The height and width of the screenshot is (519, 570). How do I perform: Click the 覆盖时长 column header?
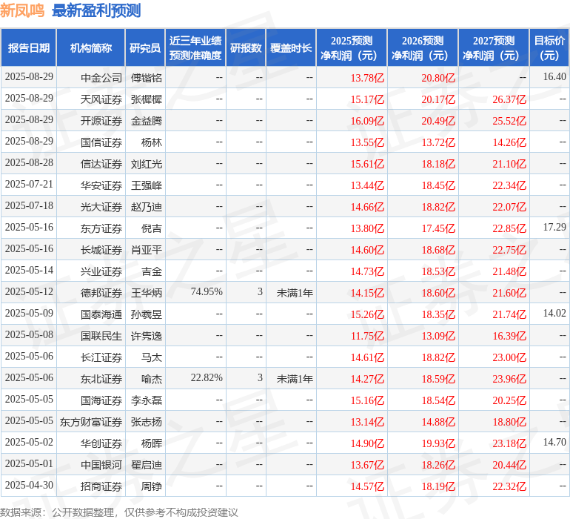pyautogui.click(x=291, y=48)
